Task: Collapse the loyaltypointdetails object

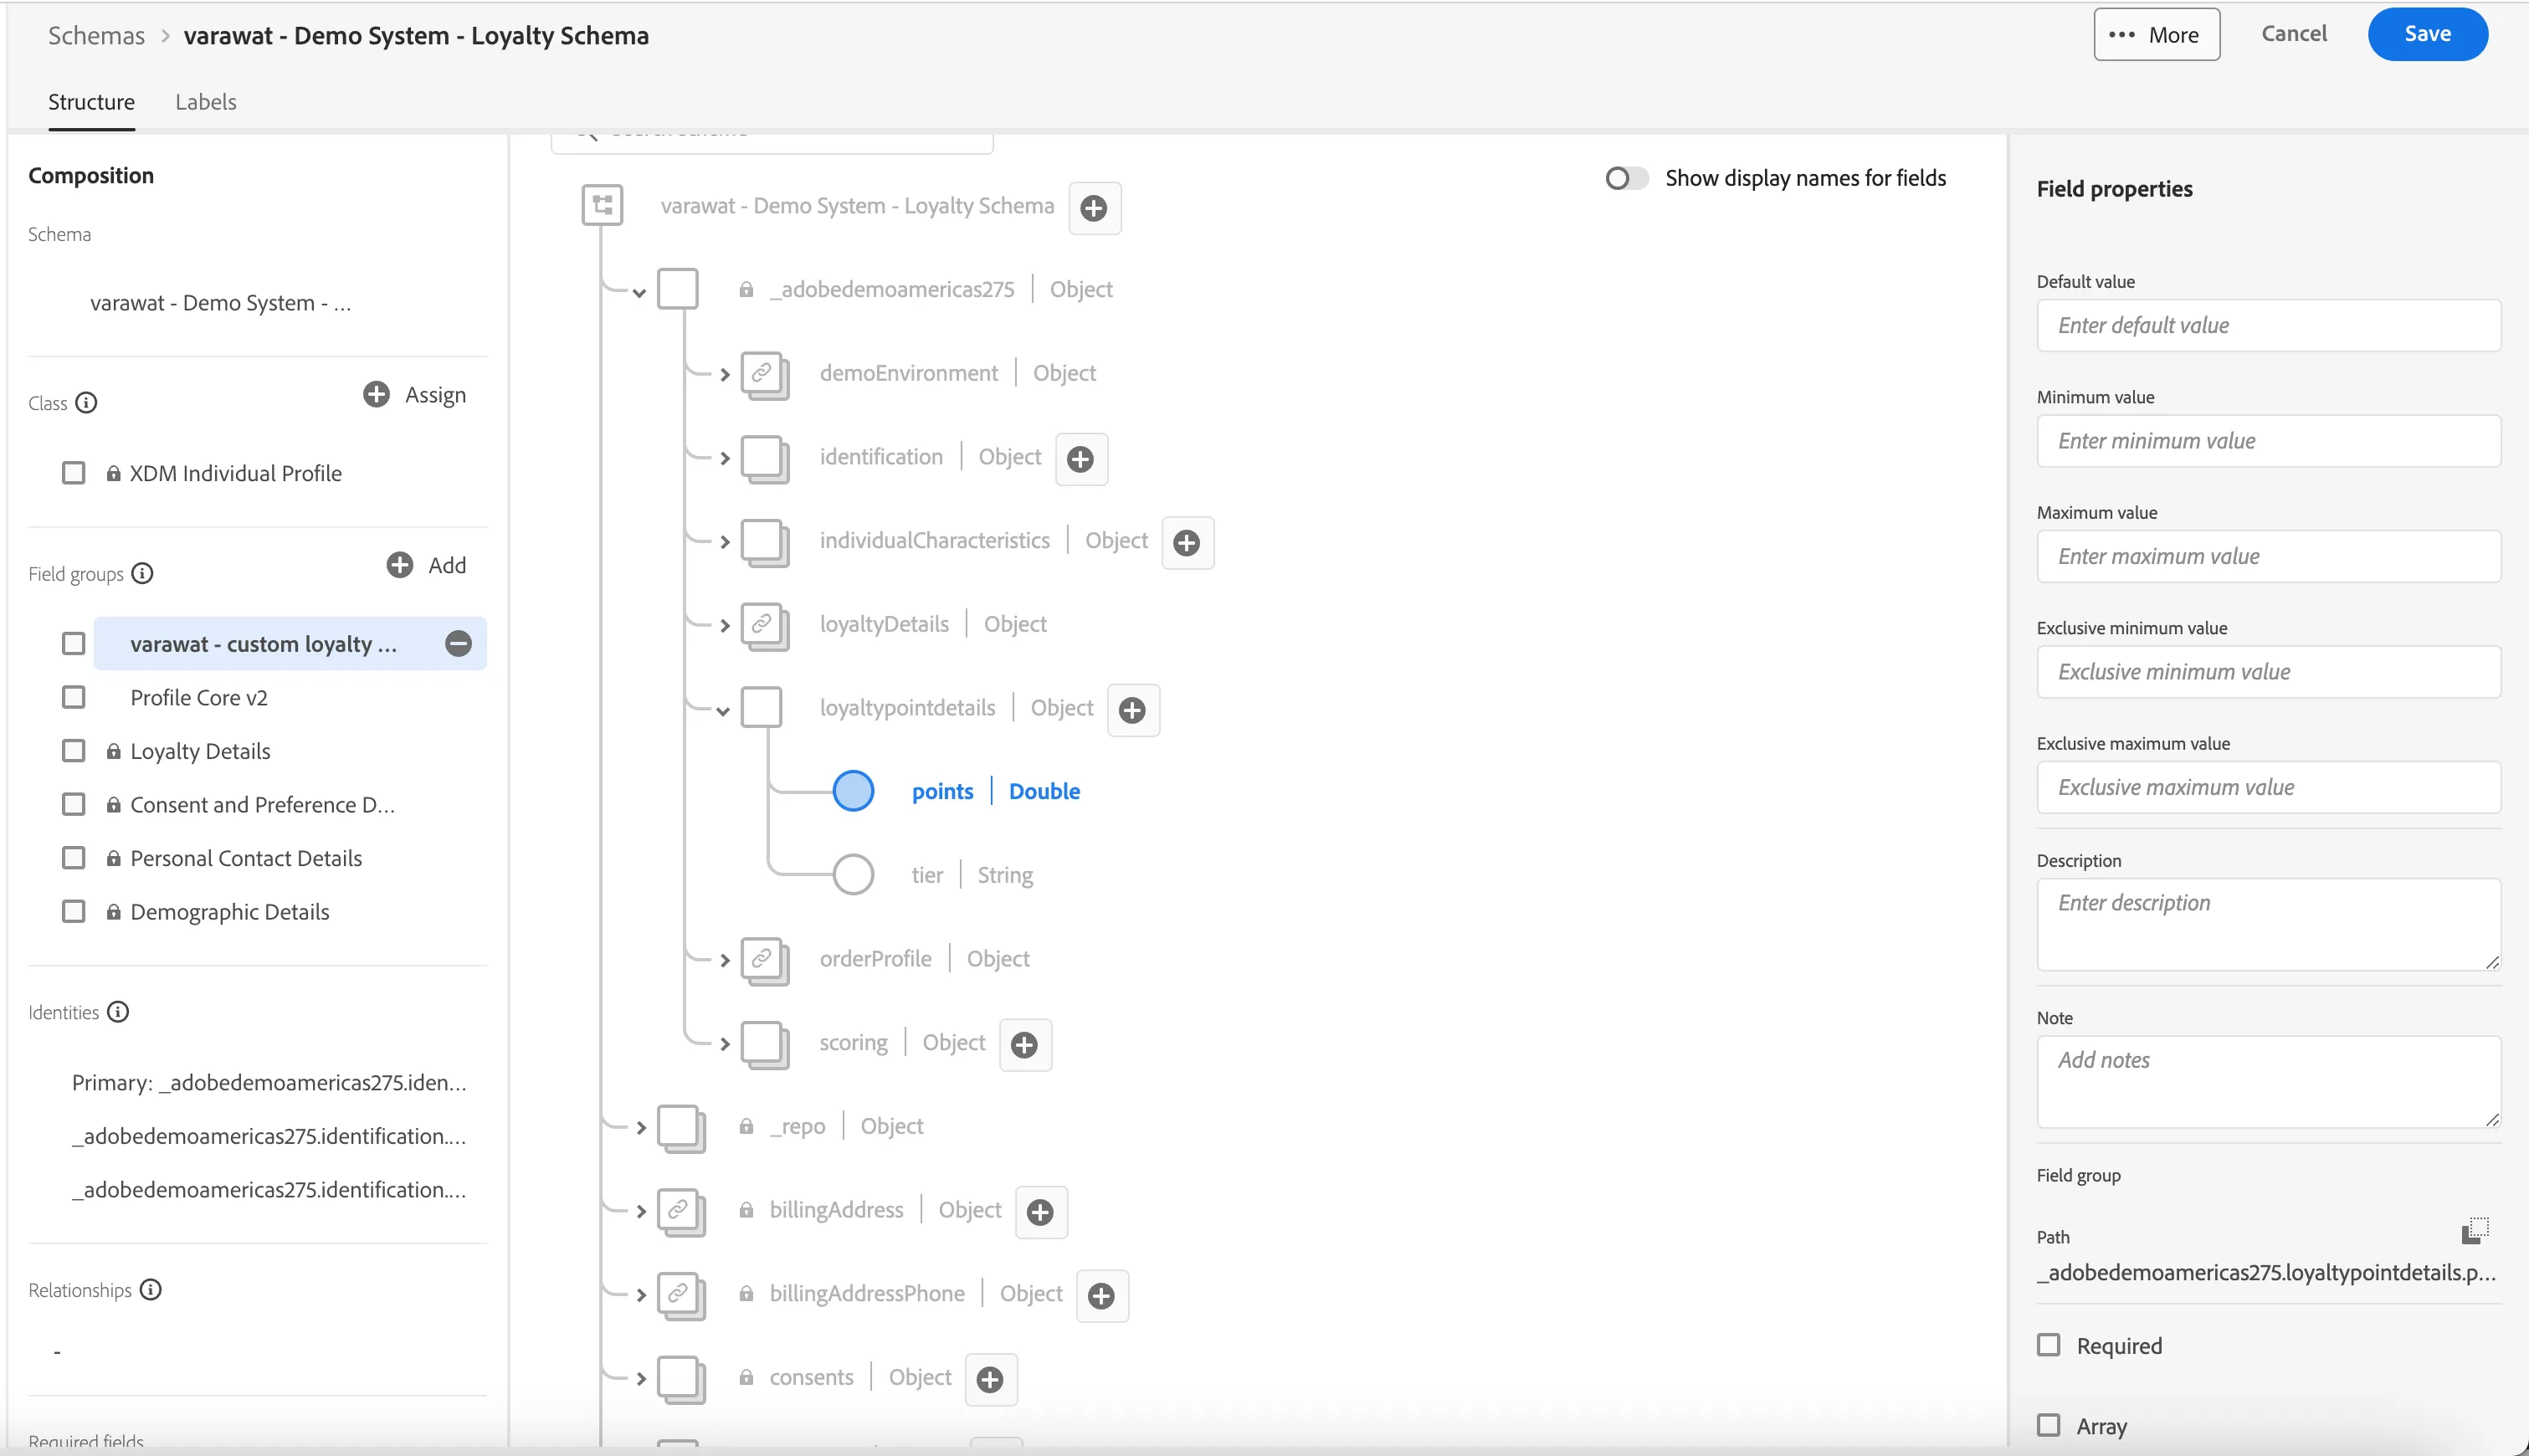Action: pos(723,711)
